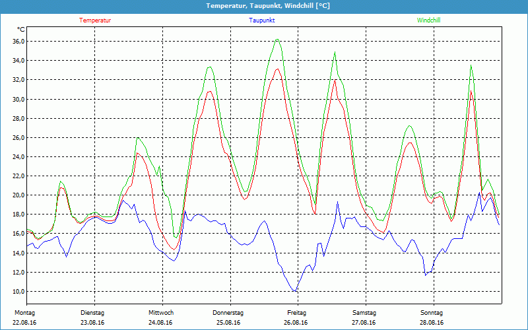Image resolution: width=528 pixels, height=330 pixels.
Task: Select the Mittwoch axis label
Action: click(x=161, y=313)
